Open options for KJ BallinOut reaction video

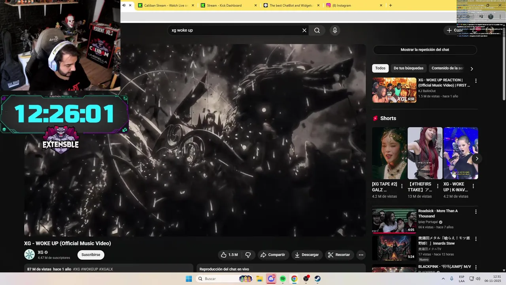tap(476, 81)
